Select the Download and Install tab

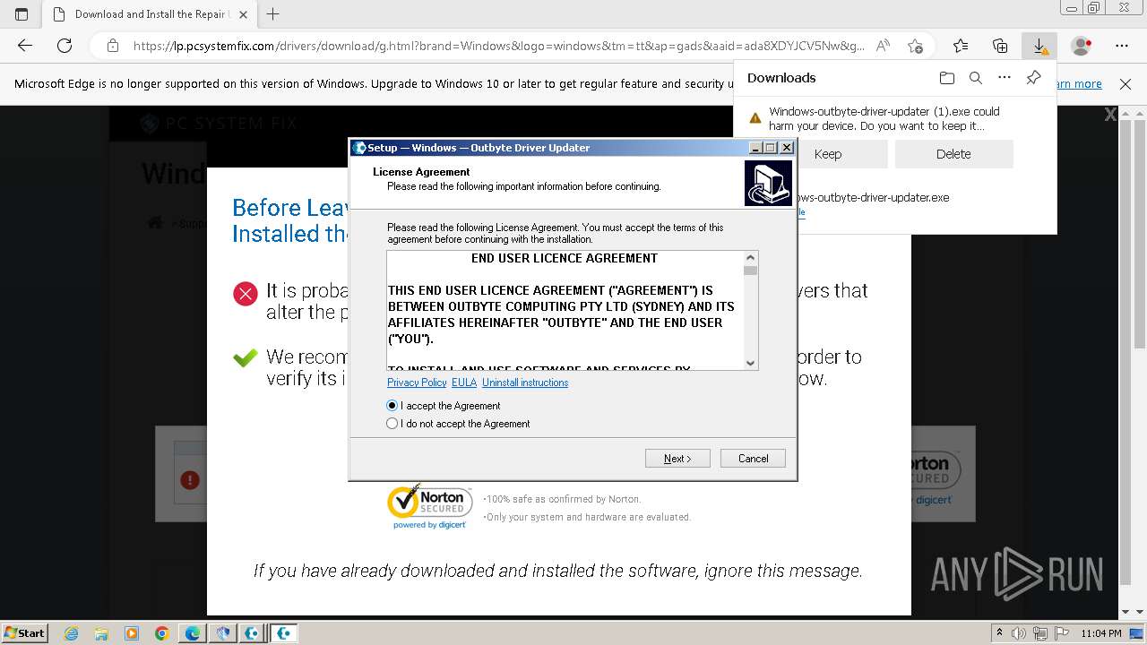pos(151,14)
